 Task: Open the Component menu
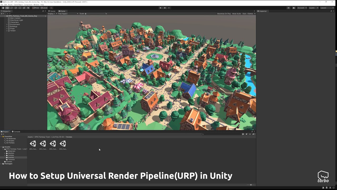click(x=28, y=5)
